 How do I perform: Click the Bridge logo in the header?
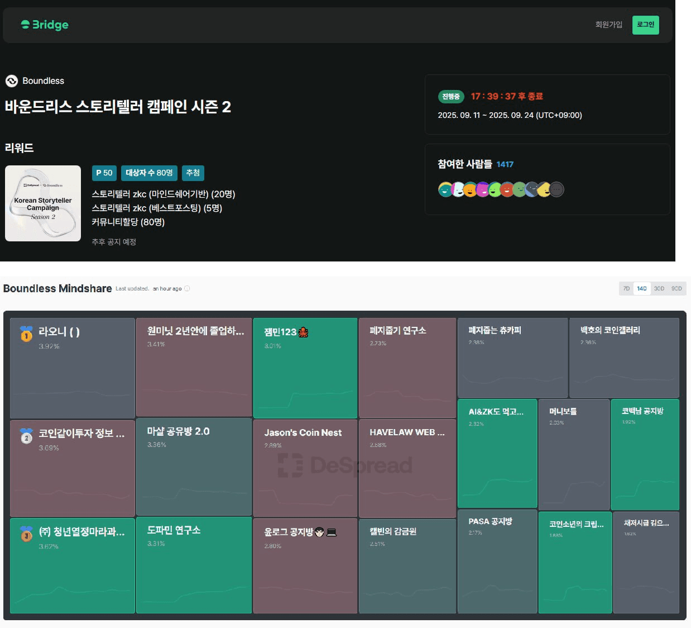click(x=45, y=25)
